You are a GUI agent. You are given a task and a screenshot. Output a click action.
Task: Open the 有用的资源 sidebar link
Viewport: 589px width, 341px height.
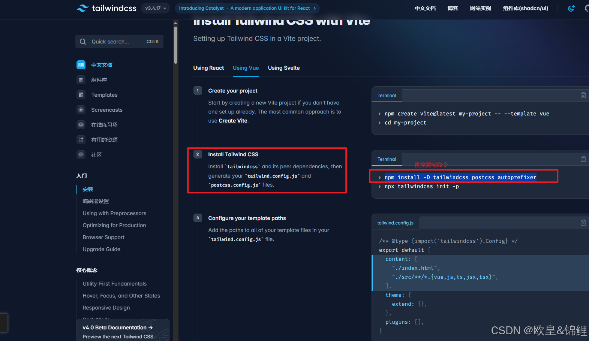click(104, 140)
